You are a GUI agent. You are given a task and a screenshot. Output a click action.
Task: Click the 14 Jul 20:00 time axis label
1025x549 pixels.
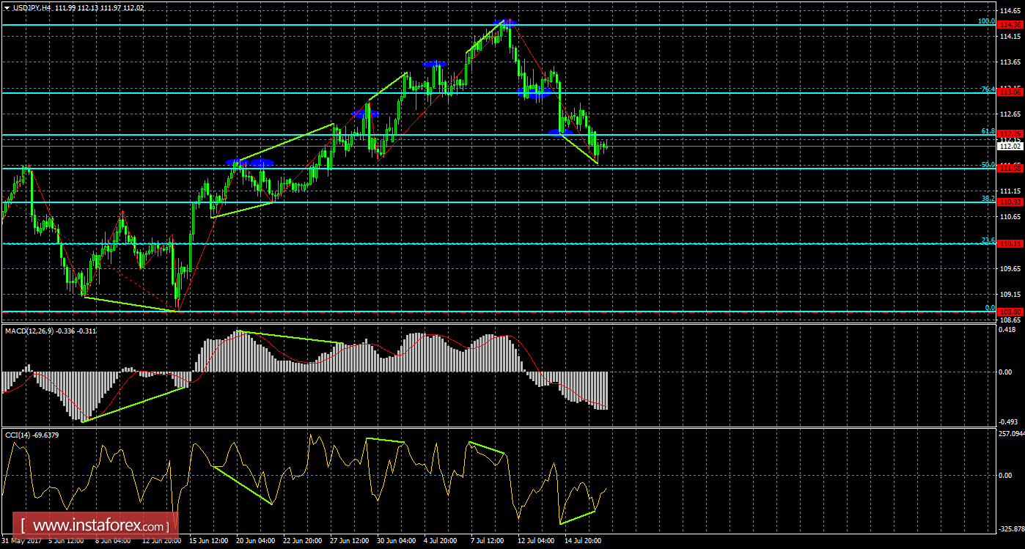coord(582,541)
